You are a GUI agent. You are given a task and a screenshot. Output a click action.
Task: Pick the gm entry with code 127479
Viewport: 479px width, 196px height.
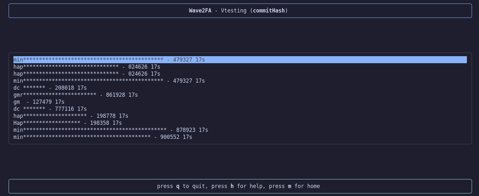pyautogui.click(x=39, y=102)
